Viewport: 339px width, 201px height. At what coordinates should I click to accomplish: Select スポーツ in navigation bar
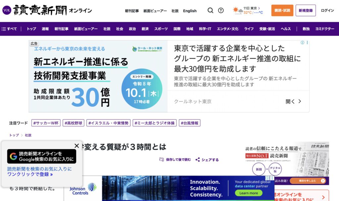(161, 29)
